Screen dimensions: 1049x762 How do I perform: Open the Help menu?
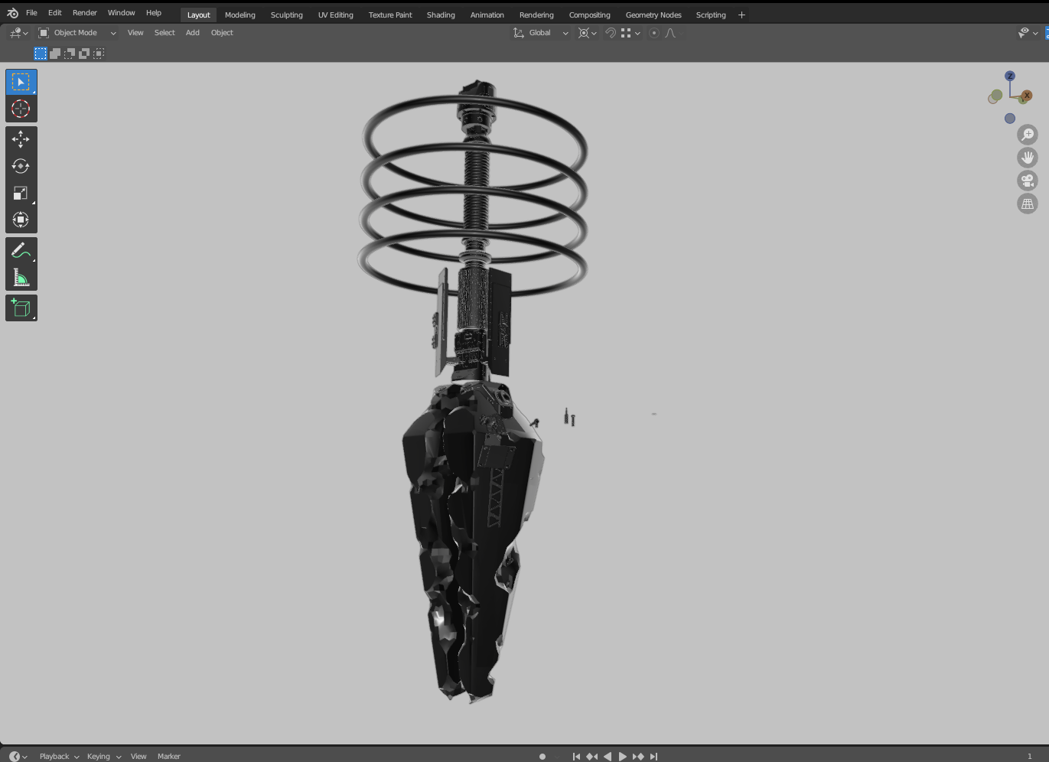coord(154,13)
